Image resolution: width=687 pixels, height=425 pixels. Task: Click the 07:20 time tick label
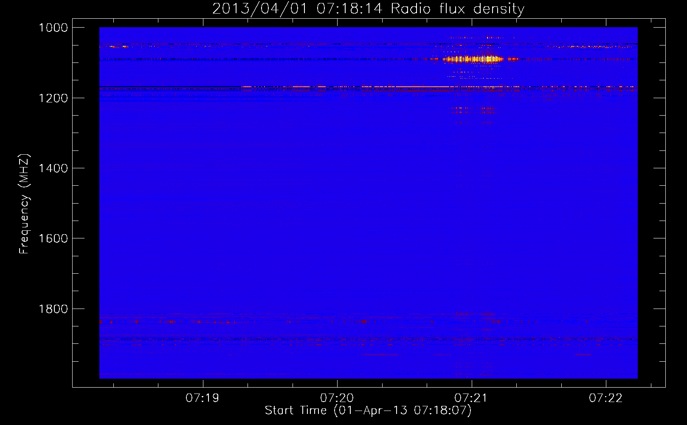(x=337, y=398)
